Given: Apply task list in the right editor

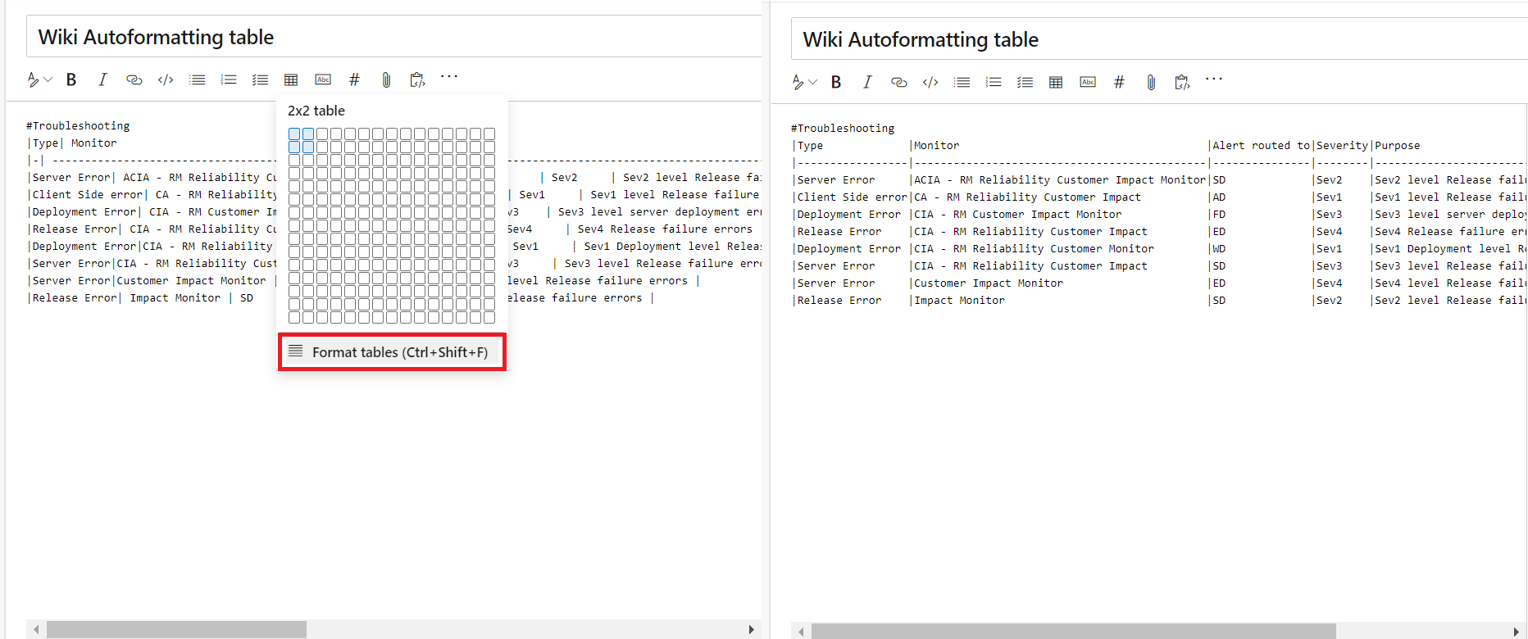Looking at the screenshot, I should click(x=1025, y=82).
